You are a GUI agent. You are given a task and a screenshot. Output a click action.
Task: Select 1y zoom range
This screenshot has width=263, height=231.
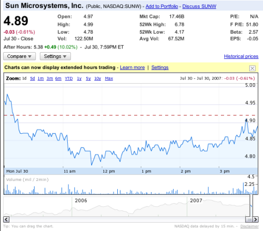[79, 78]
